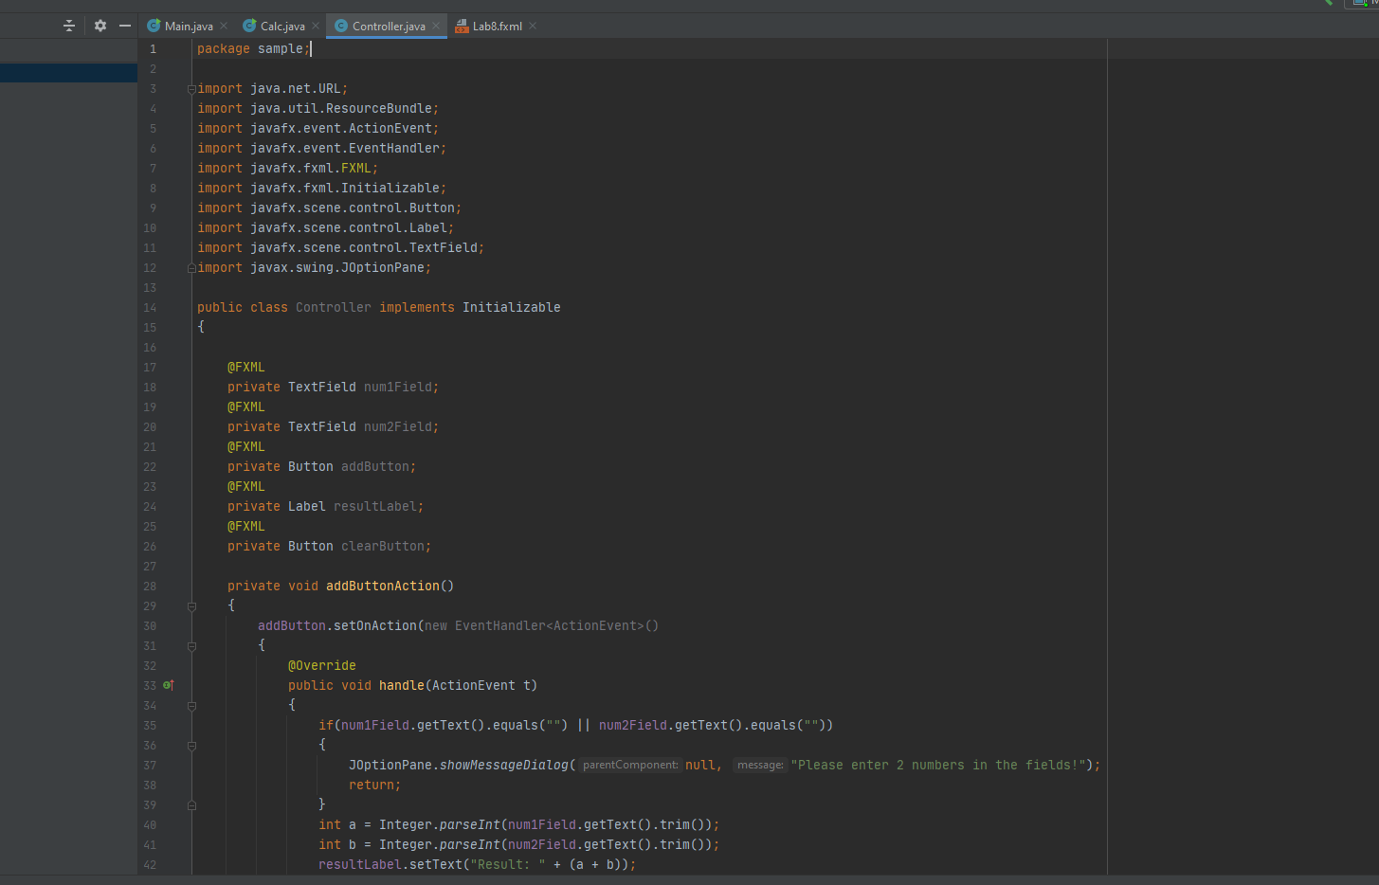Viewport: 1379px width, 885px height.
Task: Open the Calc.java tab
Action: (x=282, y=27)
